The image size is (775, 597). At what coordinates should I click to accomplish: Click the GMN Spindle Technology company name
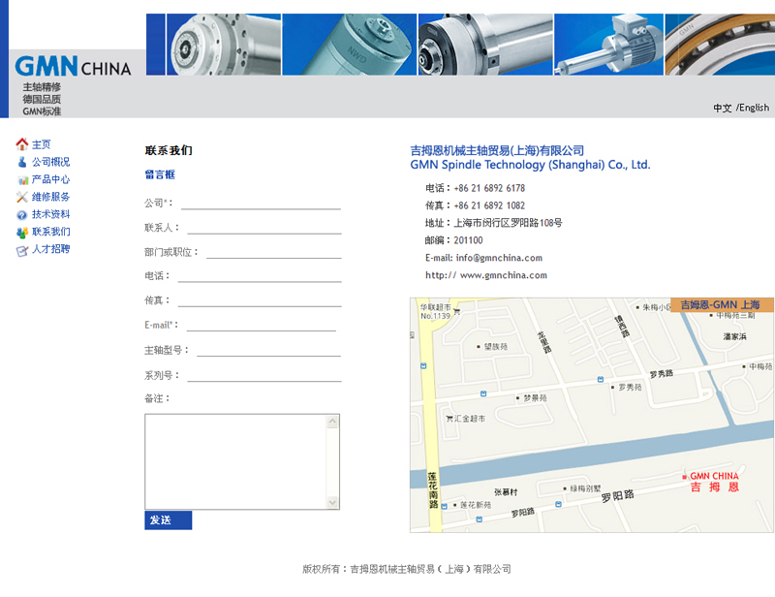pos(530,165)
